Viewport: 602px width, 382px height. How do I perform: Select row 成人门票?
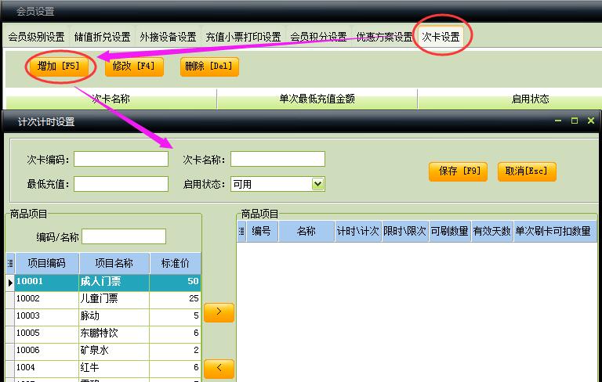click(103, 282)
